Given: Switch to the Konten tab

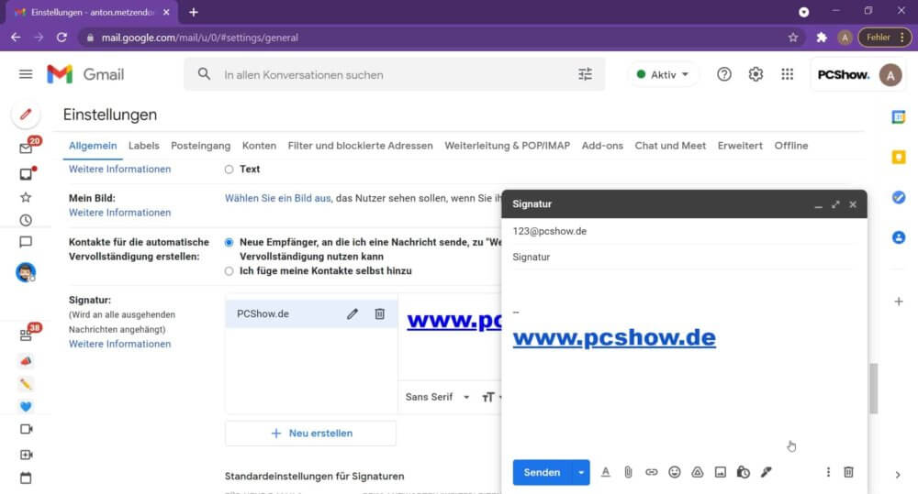Looking at the screenshot, I should click(260, 146).
